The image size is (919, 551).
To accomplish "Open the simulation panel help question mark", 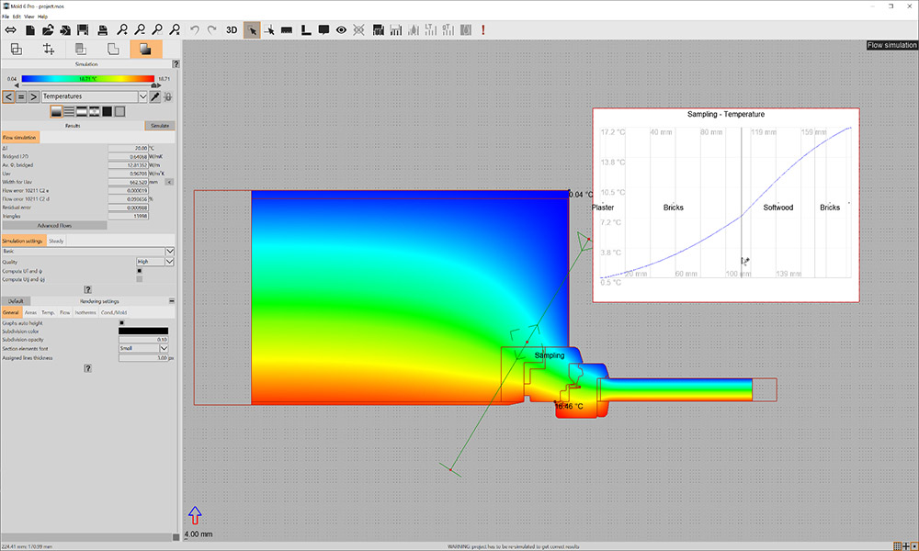I will click(x=176, y=64).
